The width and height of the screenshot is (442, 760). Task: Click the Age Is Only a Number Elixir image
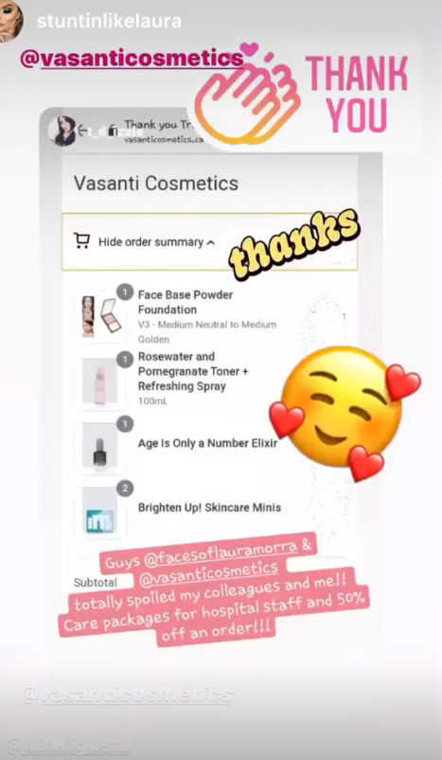pos(99,446)
